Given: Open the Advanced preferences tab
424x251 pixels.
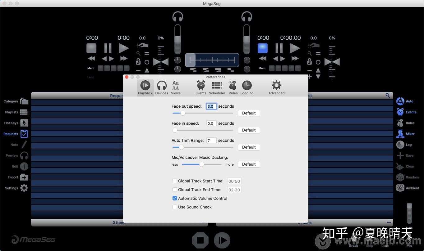Looking at the screenshot, I should tap(276, 87).
